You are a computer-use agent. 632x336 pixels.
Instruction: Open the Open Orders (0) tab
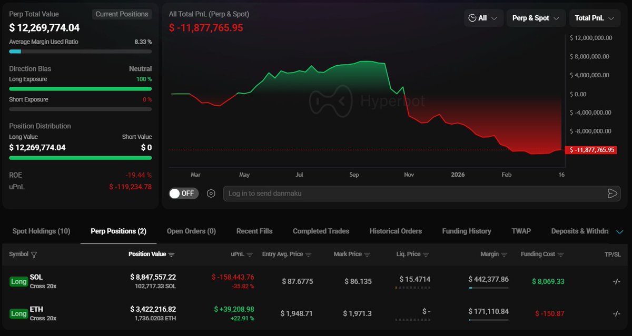point(191,231)
